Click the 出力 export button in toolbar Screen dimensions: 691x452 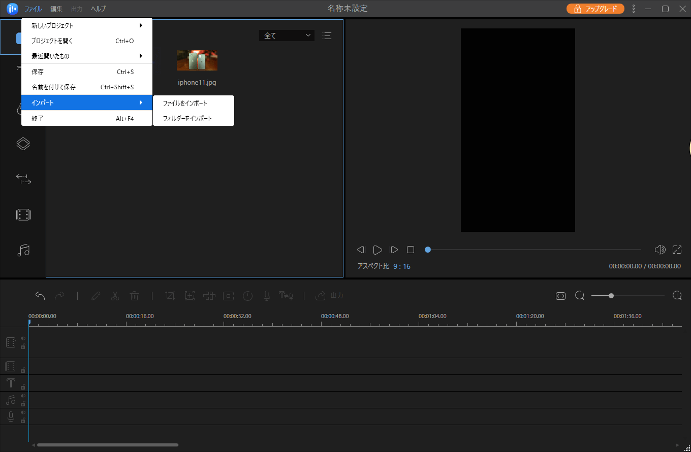coord(329,295)
